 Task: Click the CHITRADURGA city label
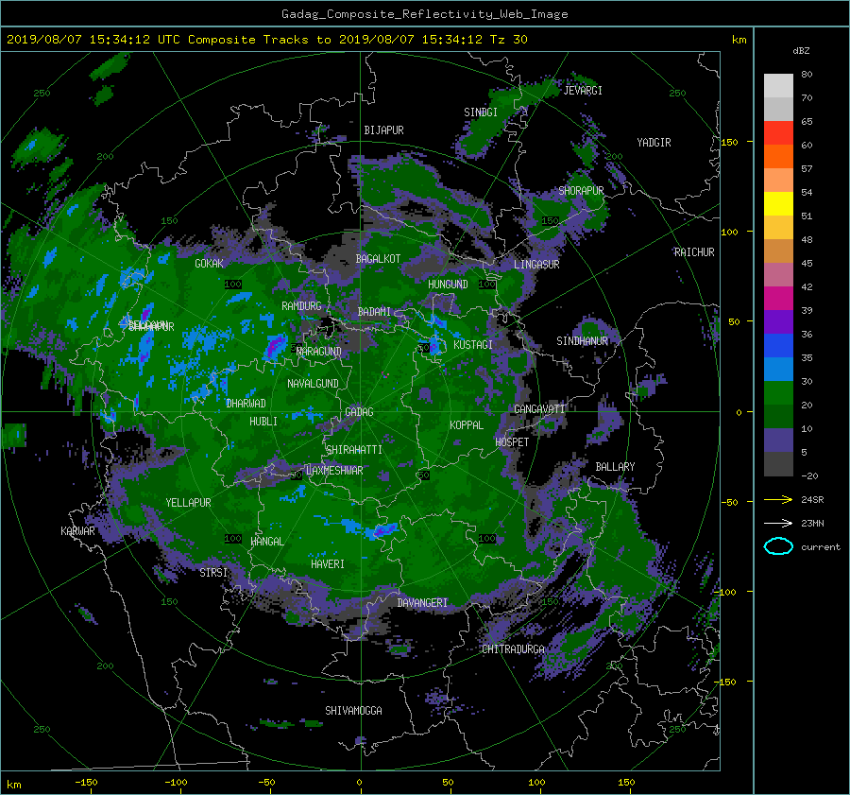513,649
